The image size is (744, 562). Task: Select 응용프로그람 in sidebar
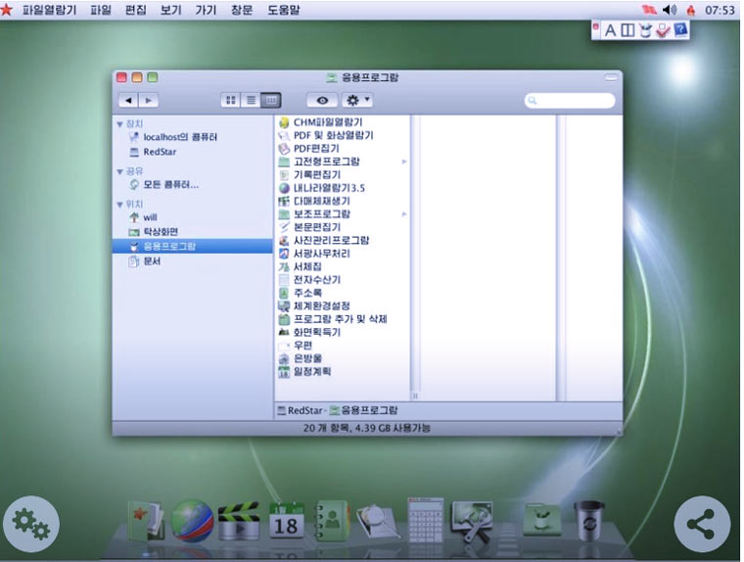tap(193, 247)
